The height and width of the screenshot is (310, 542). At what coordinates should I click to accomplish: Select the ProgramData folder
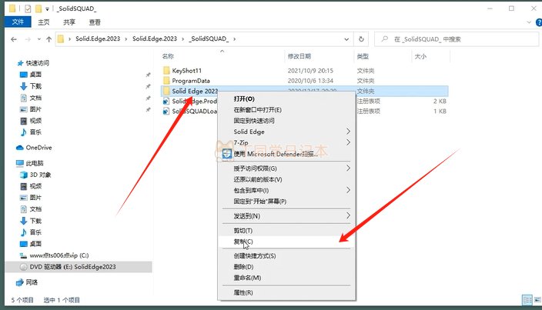coord(191,81)
